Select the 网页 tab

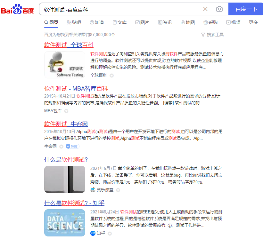(51, 22)
